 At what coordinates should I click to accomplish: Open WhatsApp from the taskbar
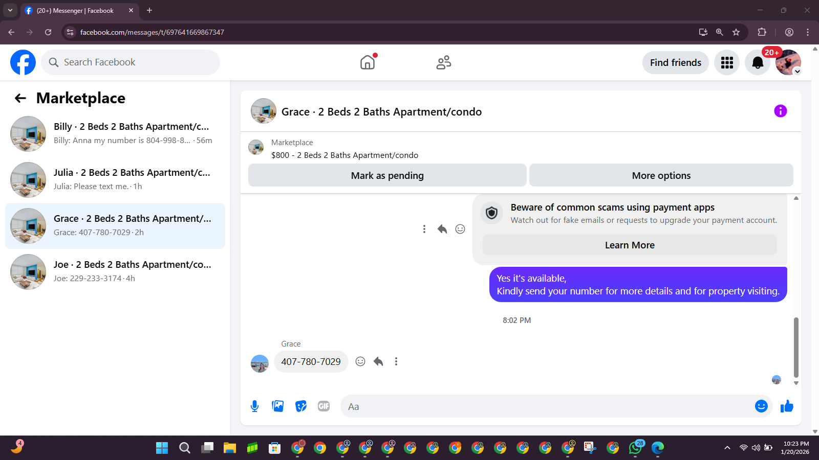635,448
